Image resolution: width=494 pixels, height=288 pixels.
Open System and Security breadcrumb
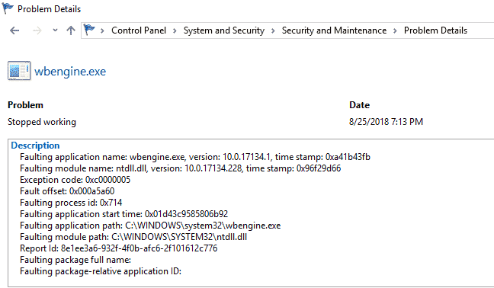point(223,30)
